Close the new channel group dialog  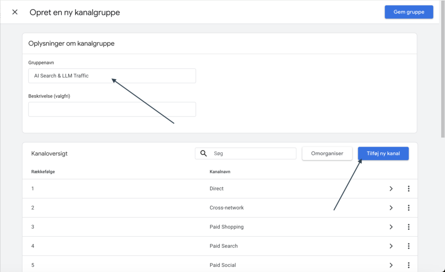[15, 12]
